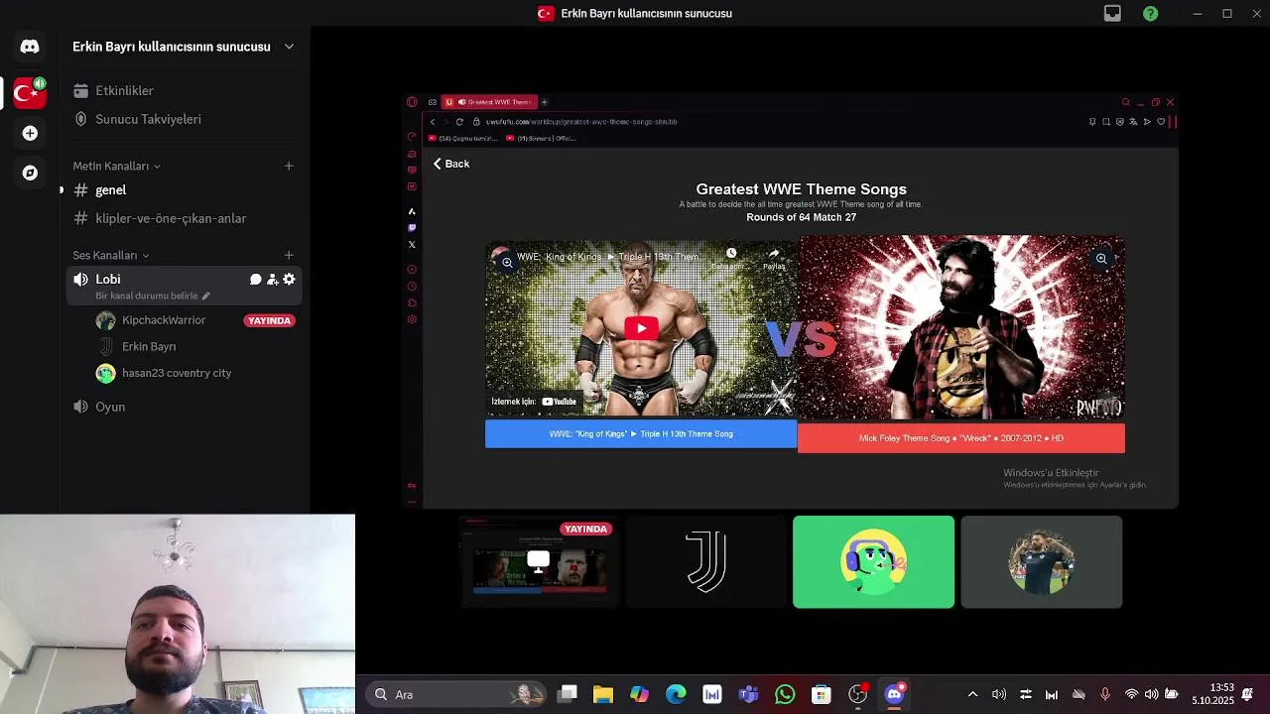Open Copilot from the taskbar
This screenshot has width=1270, height=714.
tap(640, 694)
